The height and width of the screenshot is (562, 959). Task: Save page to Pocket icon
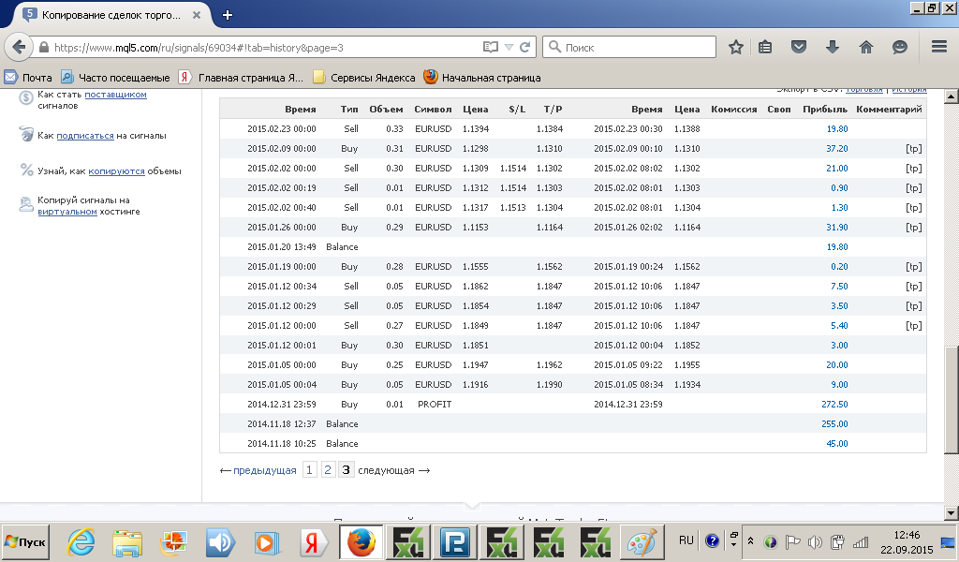pos(799,47)
